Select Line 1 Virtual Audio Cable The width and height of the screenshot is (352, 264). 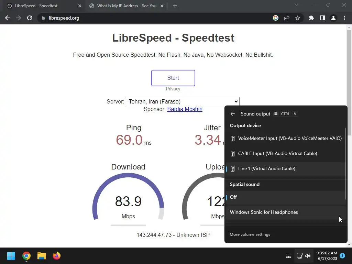(286, 168)
